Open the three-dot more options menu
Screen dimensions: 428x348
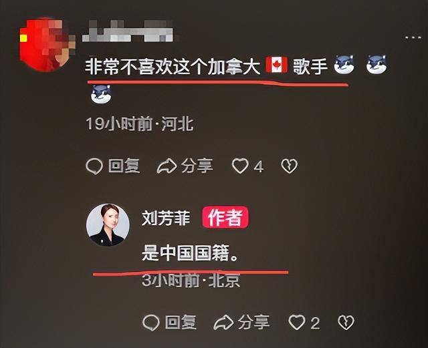(x=413, y=37)
